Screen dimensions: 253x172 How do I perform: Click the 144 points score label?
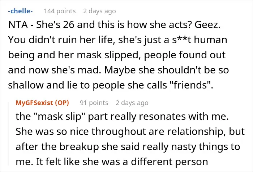[x=60, y=11]
